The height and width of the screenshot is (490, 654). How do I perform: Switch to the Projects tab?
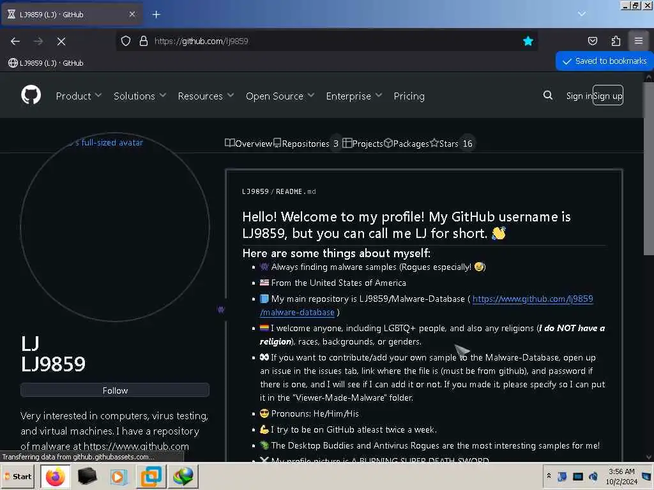[x=363, y=144]
